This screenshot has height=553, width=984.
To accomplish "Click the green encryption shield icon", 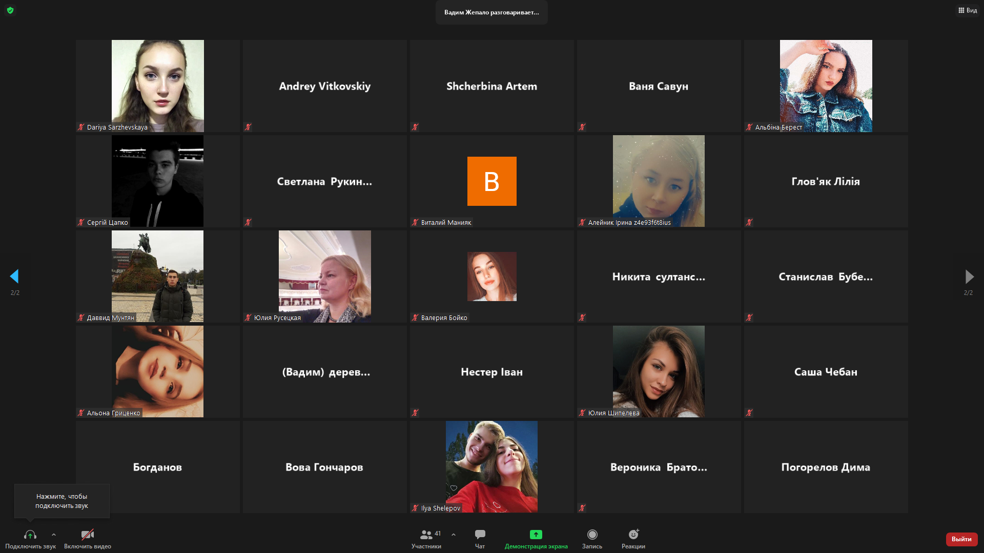I will [x=10, y=10].
